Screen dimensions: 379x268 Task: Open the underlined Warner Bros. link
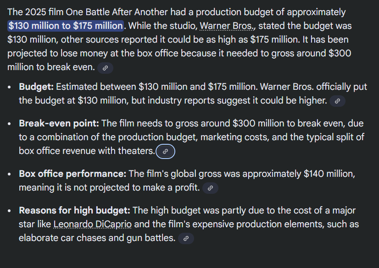click(x=226, y=26)
